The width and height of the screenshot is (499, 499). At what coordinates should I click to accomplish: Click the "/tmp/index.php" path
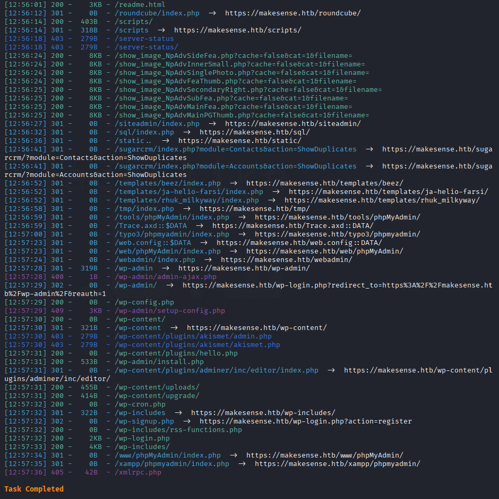coord(144,209)
